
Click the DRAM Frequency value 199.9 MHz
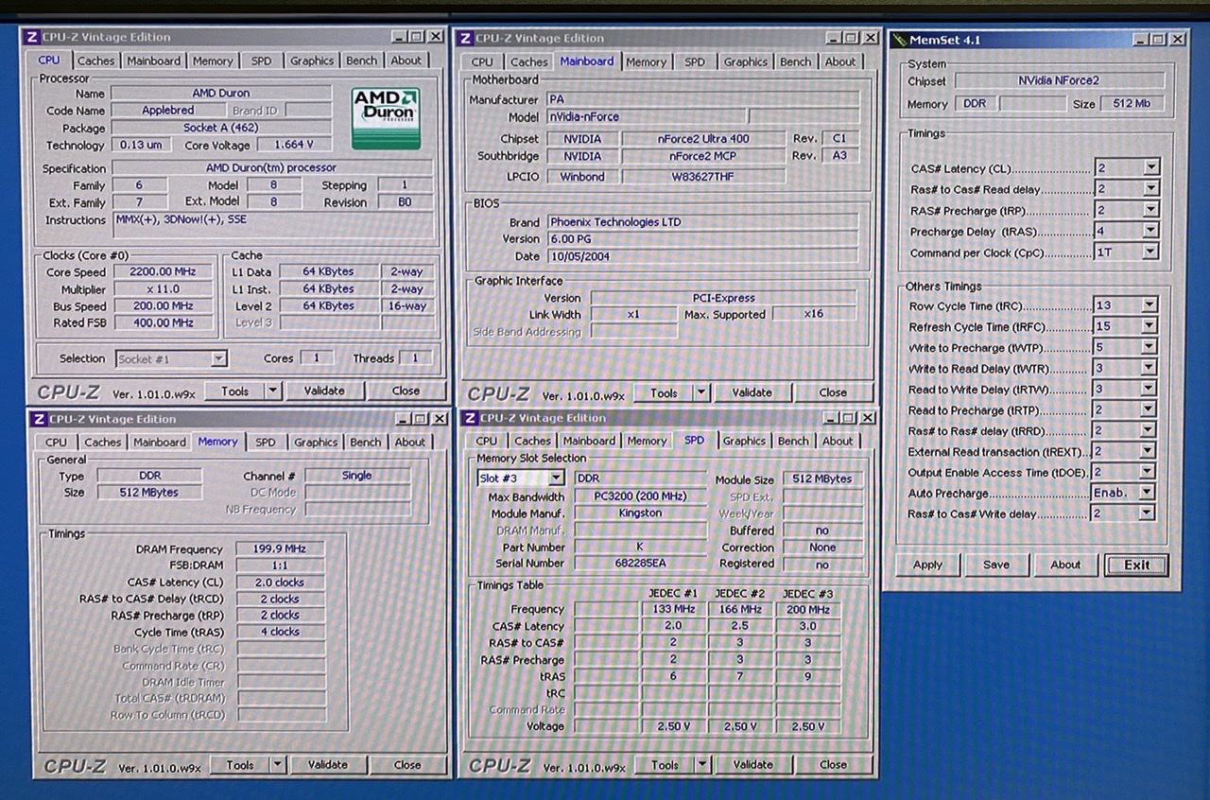[280, 548]
